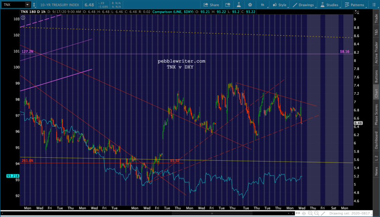Click the last price 6.48 in header
This screenshot has width=380, height=217.
pos(89,5)
